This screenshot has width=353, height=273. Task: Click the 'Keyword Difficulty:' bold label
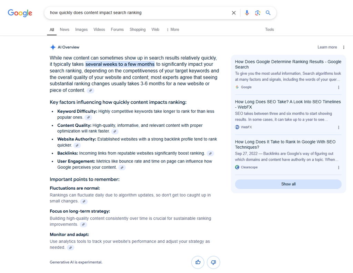[77, 112]
